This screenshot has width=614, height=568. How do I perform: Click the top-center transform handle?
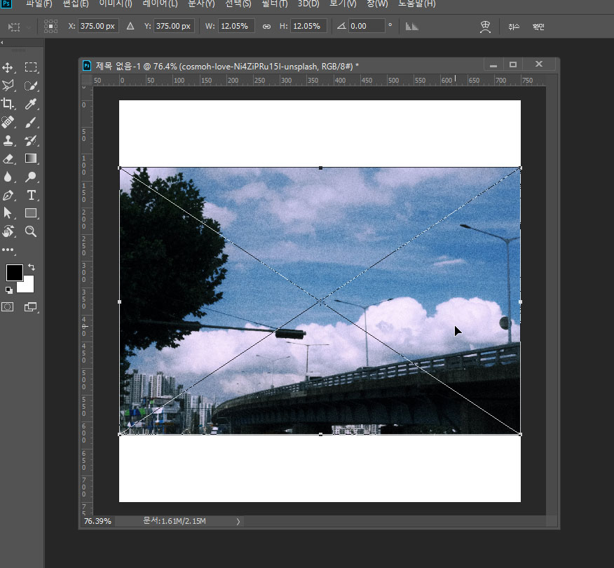point(321,168)
